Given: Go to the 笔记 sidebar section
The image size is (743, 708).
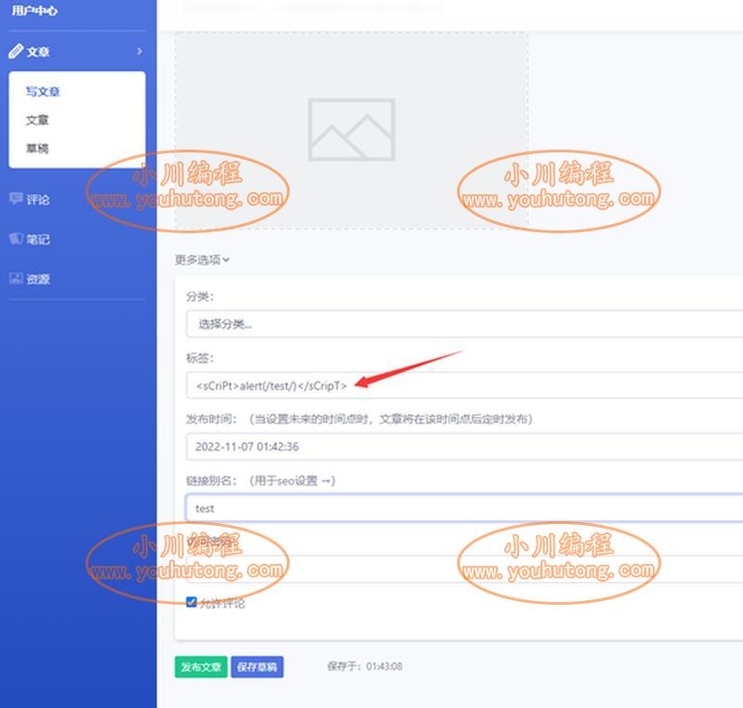Looking at the screenshot, I should click(x=38, y=240).
